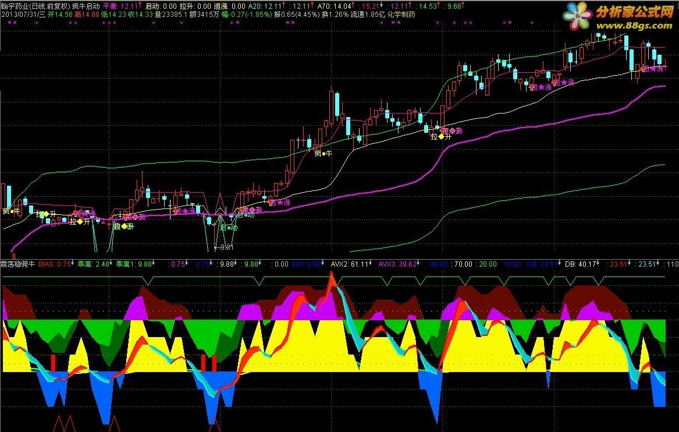Click the 启●动 signal above 9.81 label
The width and height of the screenshot is (679, 432).
tap(229, 228)
